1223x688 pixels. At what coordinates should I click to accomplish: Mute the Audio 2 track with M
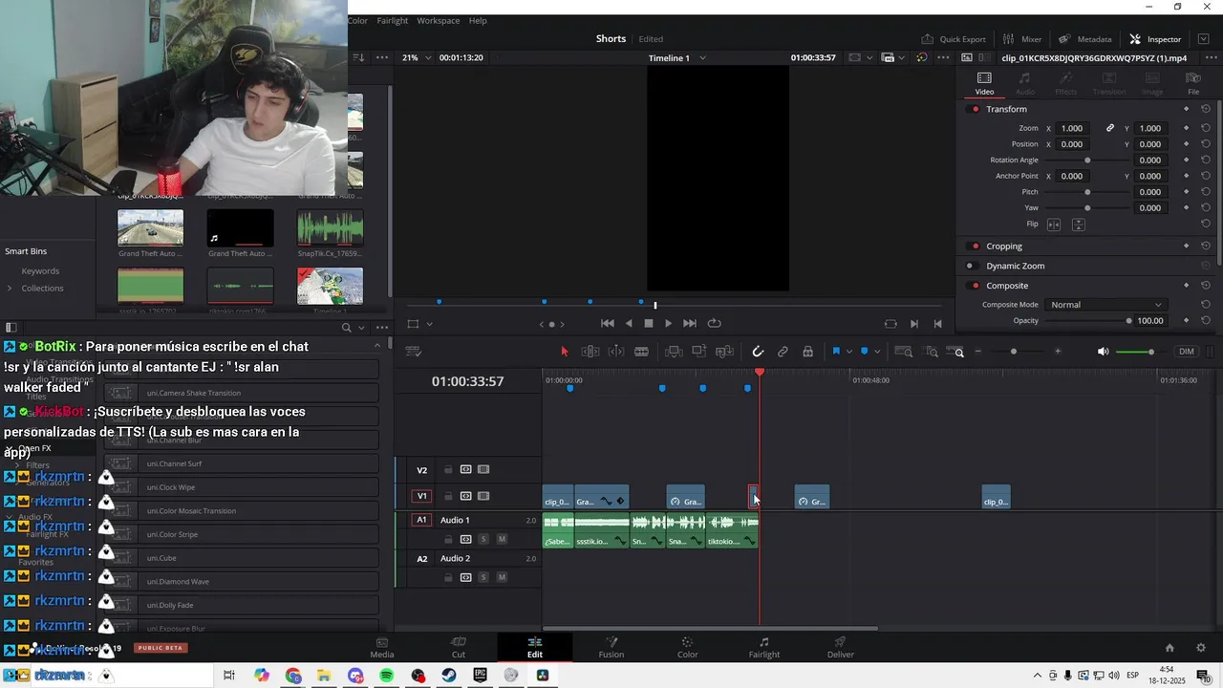tap(502, 577)
